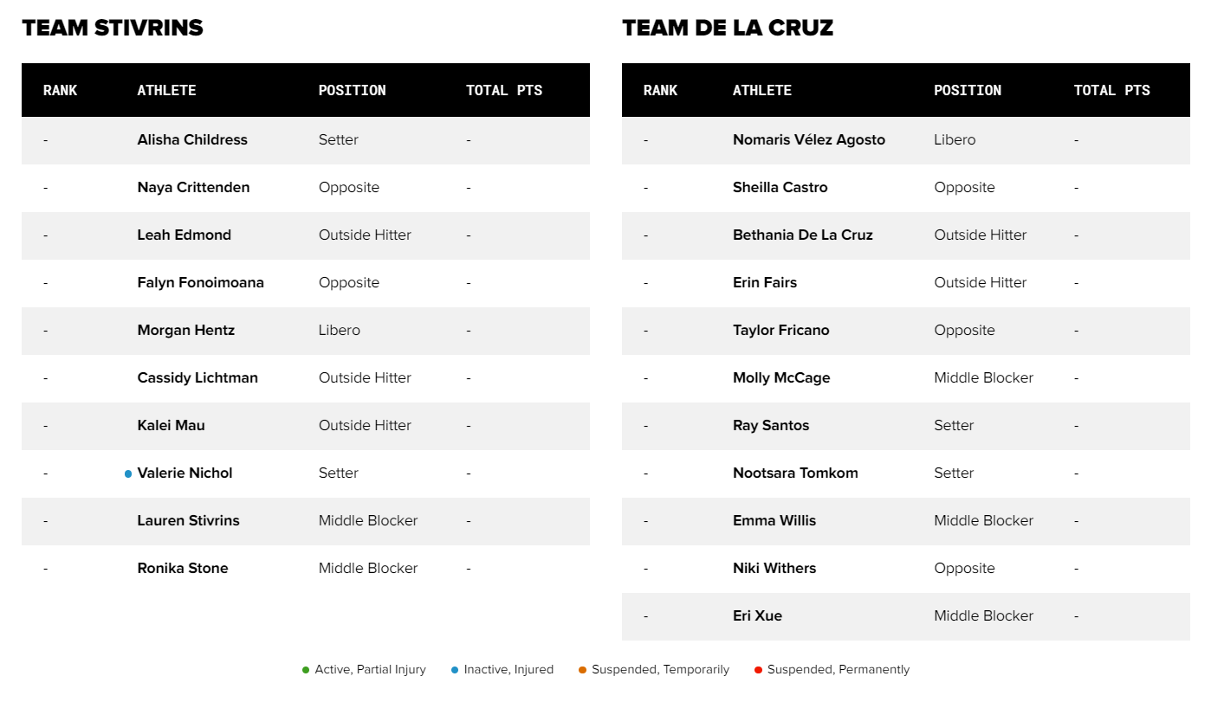
Task: Select Eri Xue in roster
Action: [757, 616]
